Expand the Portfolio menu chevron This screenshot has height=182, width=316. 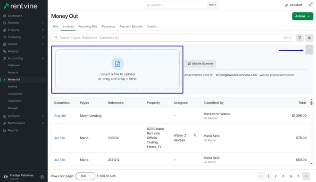coord(43,23)
